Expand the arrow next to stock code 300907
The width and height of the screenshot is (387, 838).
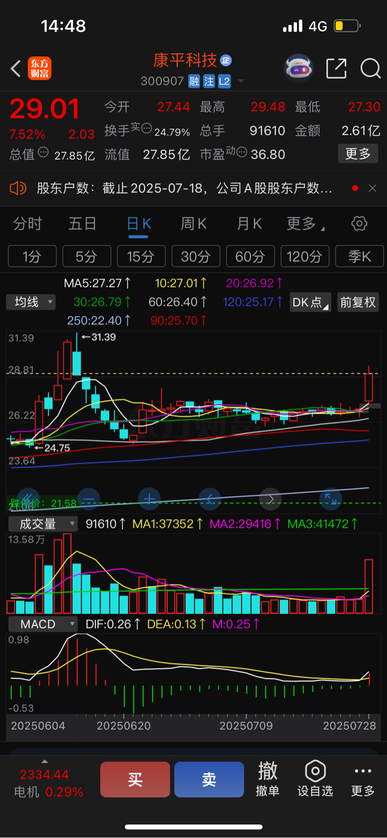(x=241, y=81)
